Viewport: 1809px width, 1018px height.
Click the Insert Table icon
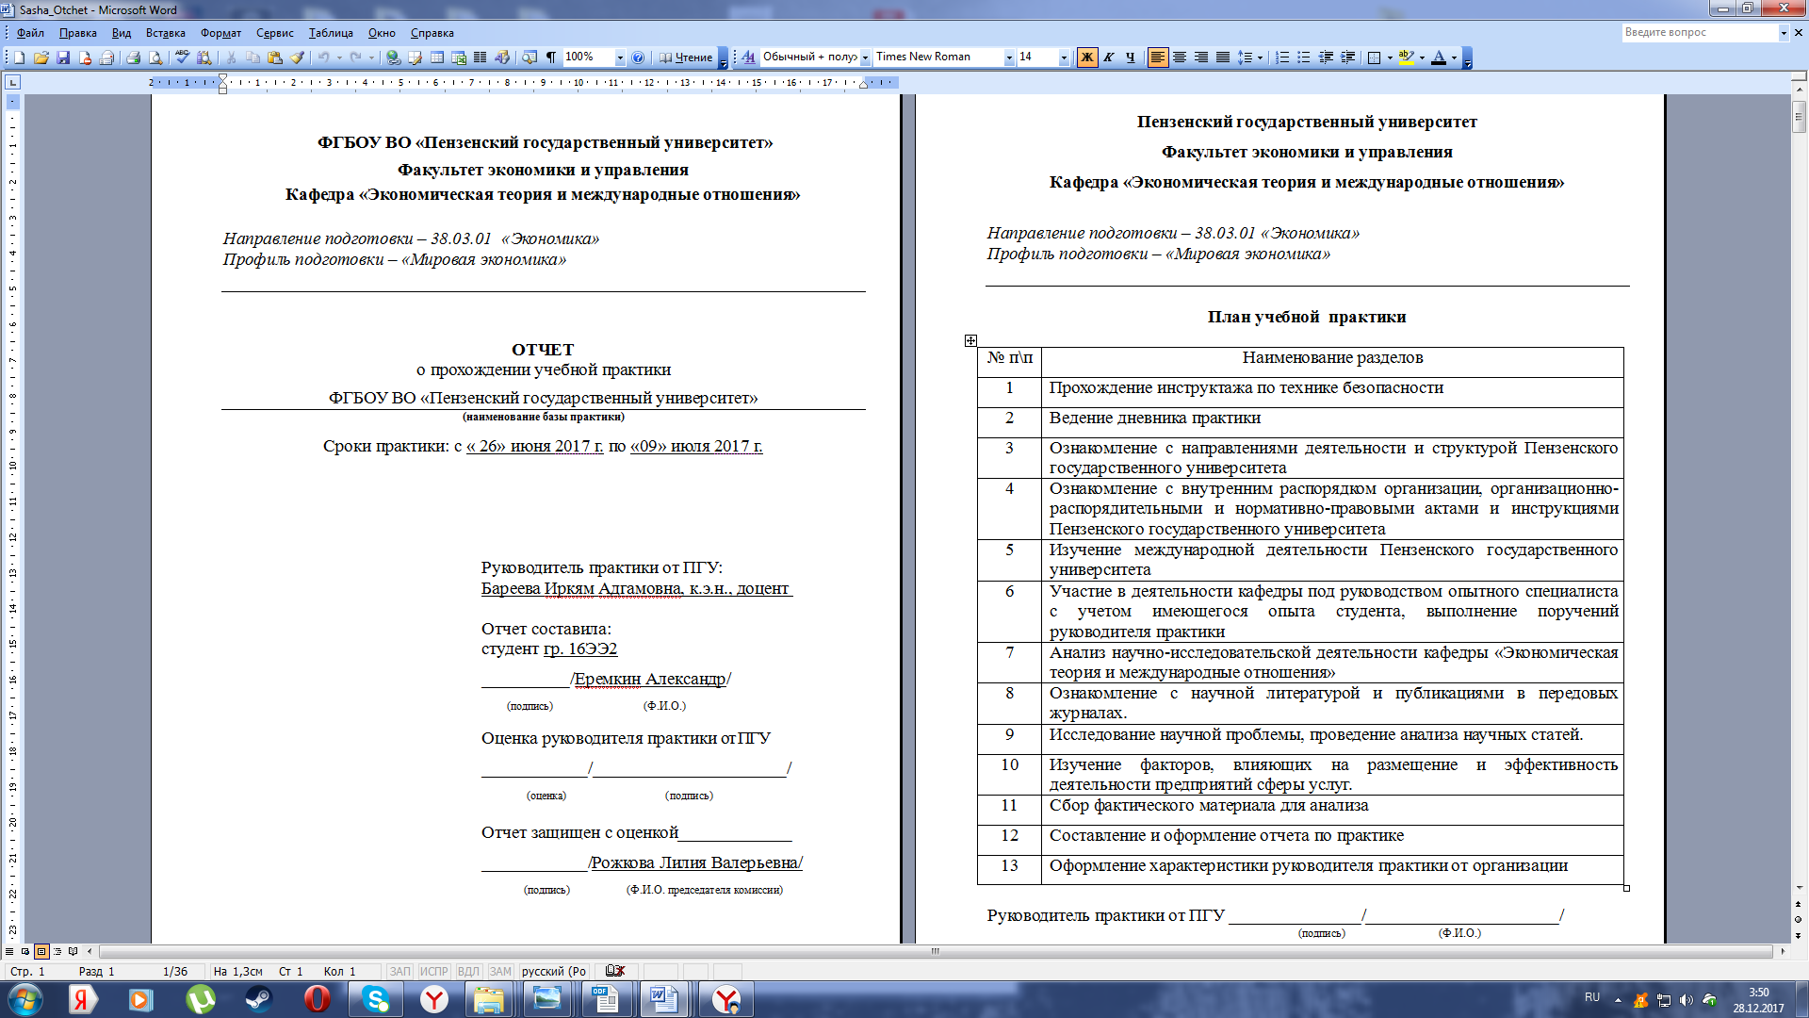point(437,57)
